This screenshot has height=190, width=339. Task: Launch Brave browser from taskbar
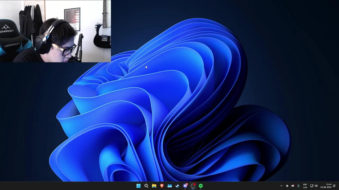tap(162, 186)
